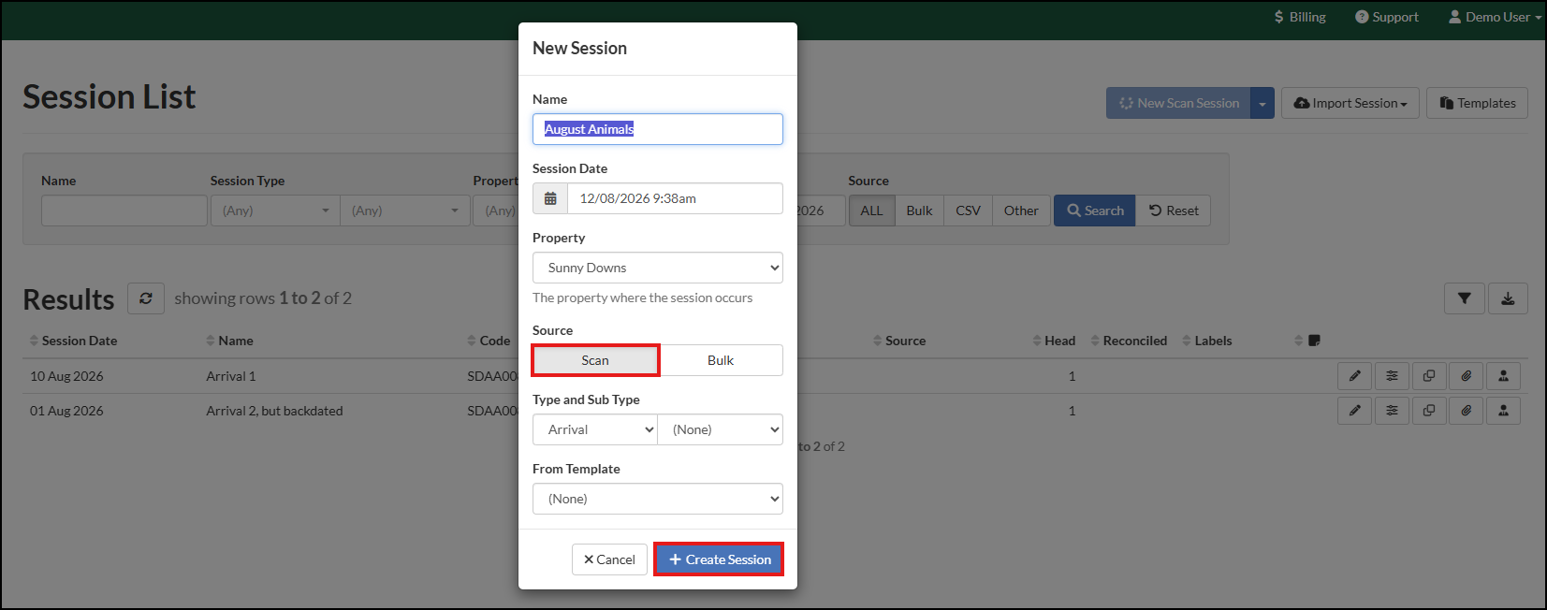The image size is (1547, 610).
Task: Refresh the results with the reload icon
Action: [146, 298]
